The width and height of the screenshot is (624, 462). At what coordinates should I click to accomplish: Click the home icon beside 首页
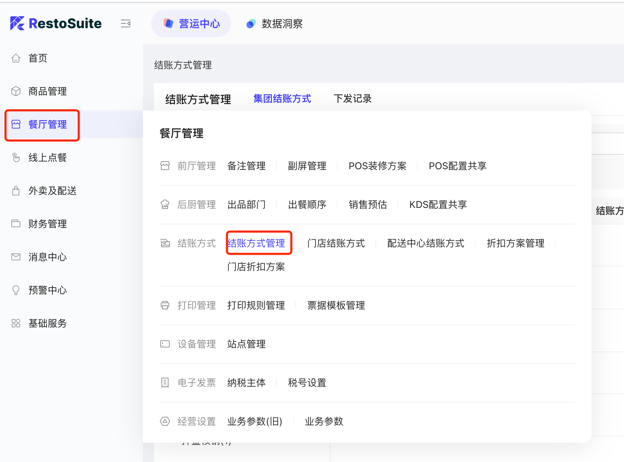[16, 58]
